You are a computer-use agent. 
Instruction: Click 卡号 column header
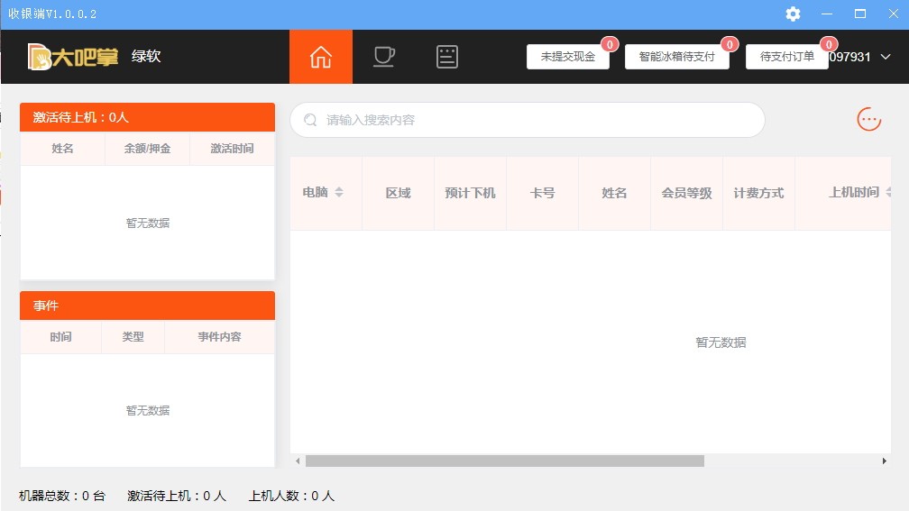(x=542, y=193)
